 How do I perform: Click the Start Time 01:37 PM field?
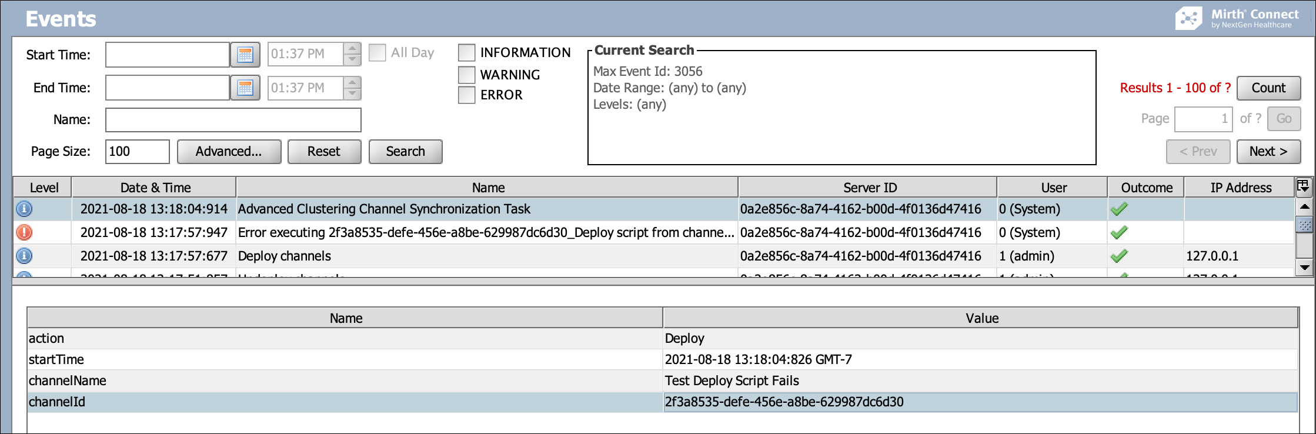[x=306, y=54]
